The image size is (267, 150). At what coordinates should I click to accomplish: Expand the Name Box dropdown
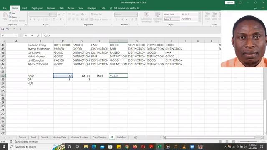coord(16,35)
